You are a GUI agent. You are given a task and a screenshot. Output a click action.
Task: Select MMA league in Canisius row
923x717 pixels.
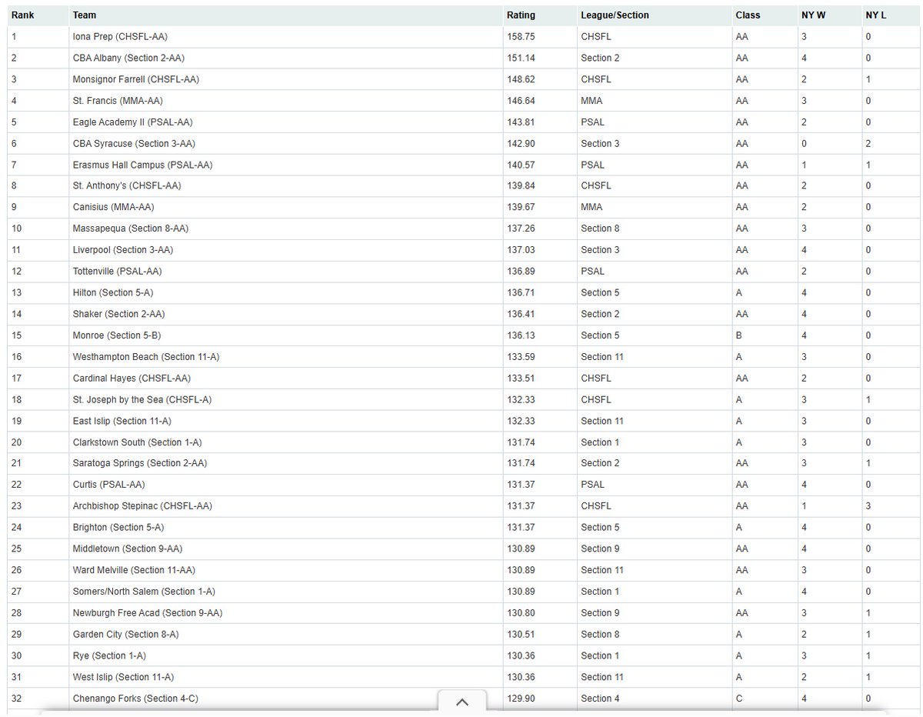591,208
